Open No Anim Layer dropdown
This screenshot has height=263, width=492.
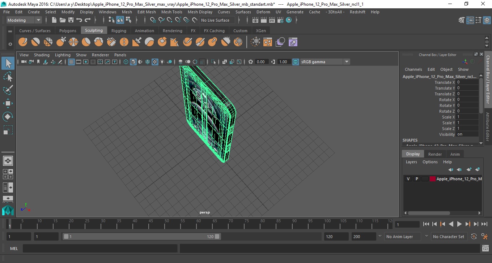402,237
